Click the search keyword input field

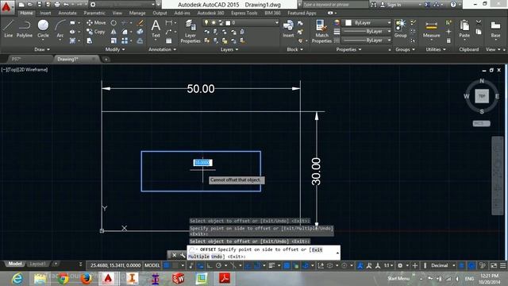pyautogui.click(x=335, y=5)
